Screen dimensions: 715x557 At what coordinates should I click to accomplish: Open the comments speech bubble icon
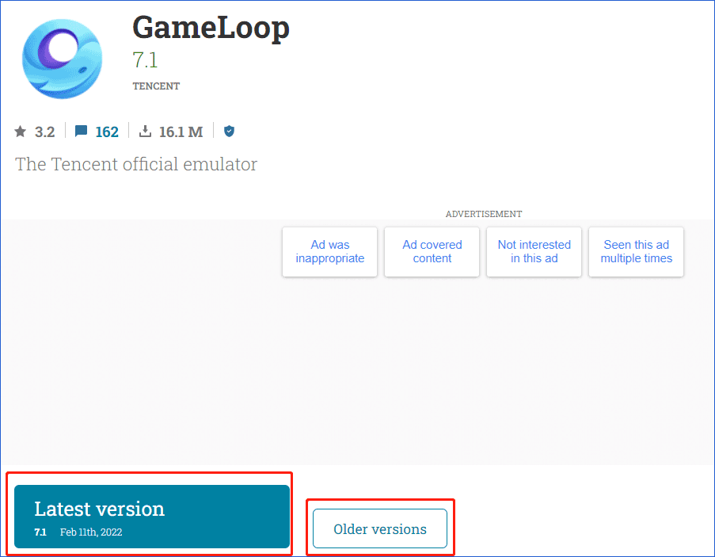pos(82,132)
